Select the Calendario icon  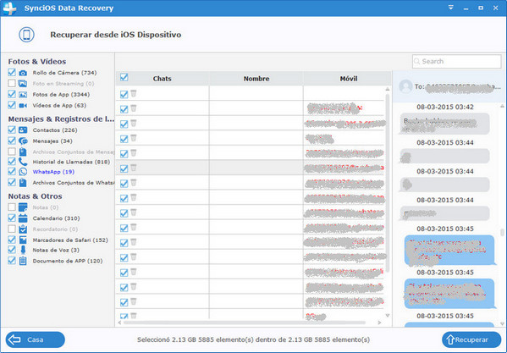[23, 218]
